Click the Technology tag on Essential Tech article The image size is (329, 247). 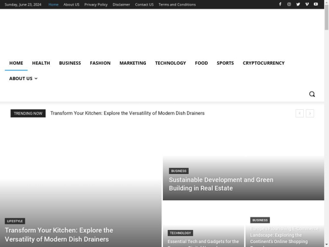click(x=180, y=233)
